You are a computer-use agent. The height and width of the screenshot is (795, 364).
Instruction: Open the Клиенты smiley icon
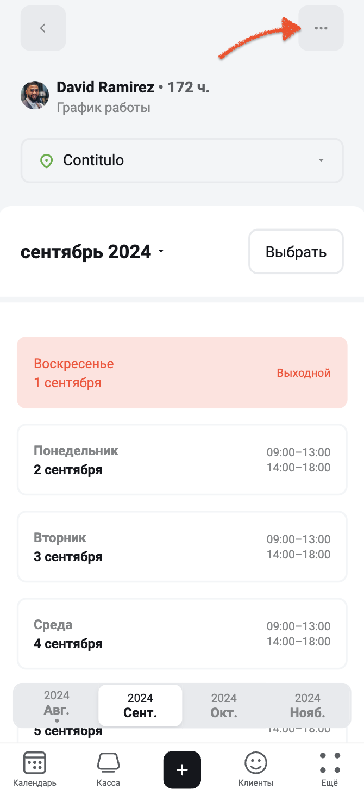pos(256,763)
